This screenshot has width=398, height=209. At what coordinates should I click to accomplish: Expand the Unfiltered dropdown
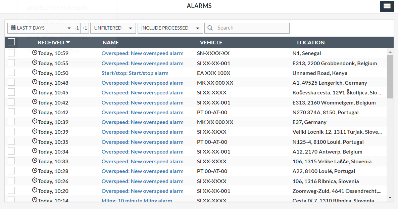113,28
